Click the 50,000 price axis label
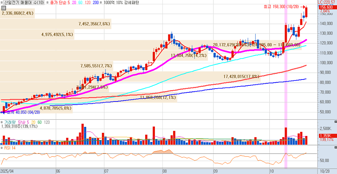The height and width of the screenshot is (174, 337). coord(326,112)
